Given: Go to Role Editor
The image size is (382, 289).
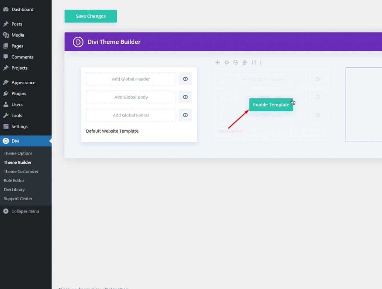Looking at the screenshot, I should 14,180.
